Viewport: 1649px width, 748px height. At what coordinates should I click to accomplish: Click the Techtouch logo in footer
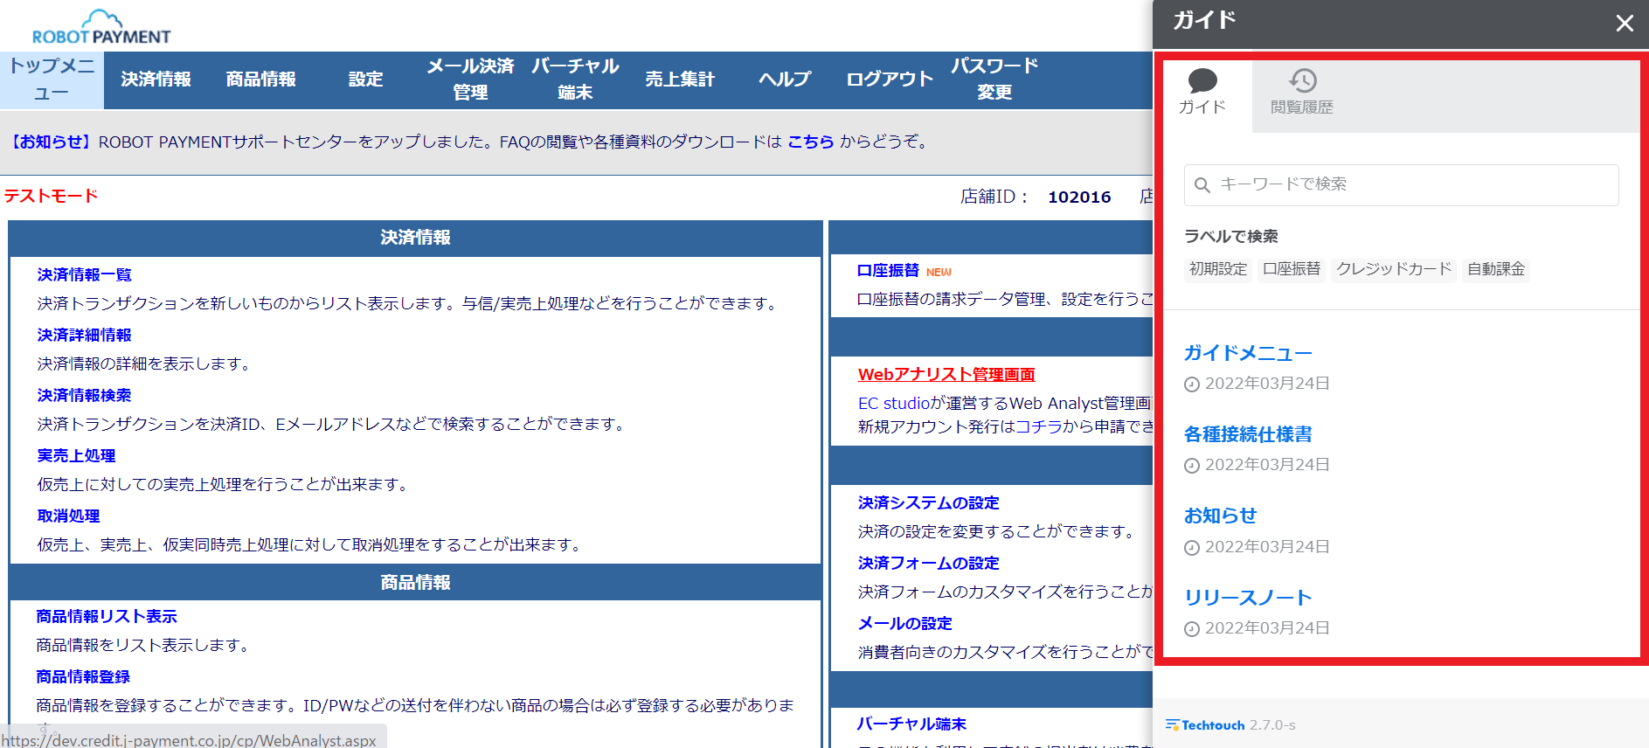[x=1205, y=725]
